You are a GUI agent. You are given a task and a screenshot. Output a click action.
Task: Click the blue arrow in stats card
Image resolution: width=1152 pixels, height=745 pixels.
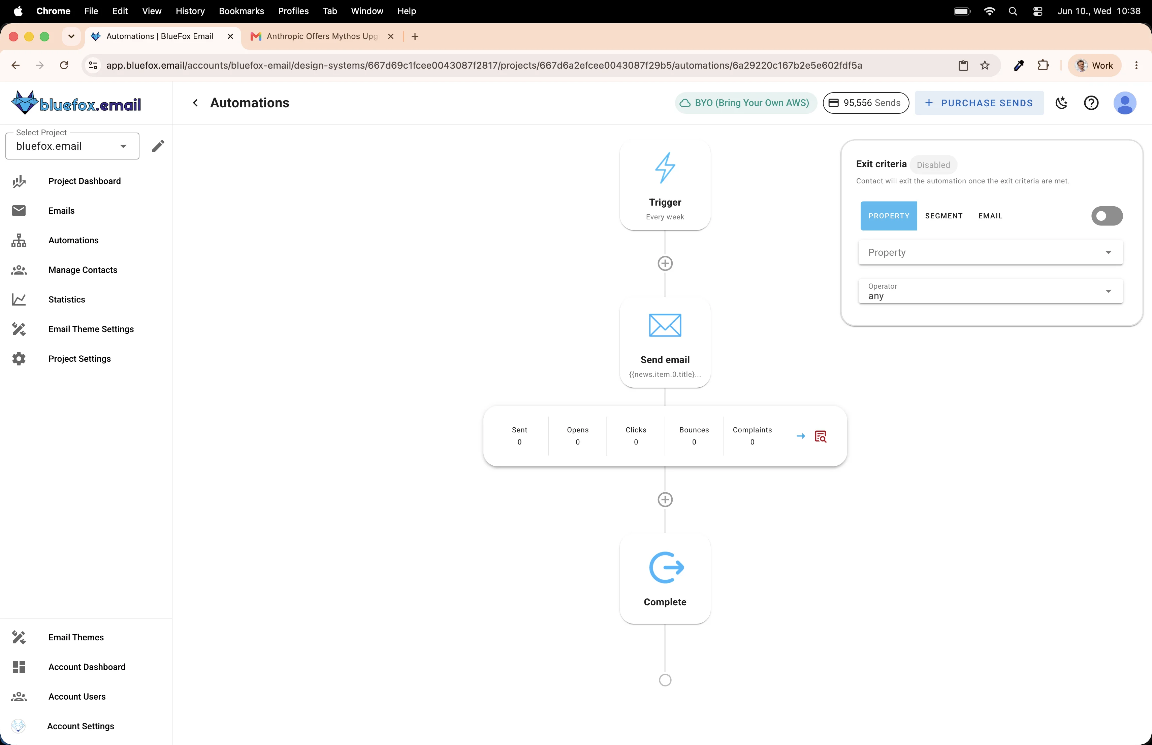801,436
